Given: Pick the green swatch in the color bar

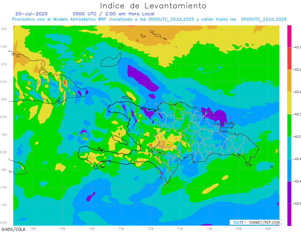Looking at the screenshot, I should click(289, 125).
